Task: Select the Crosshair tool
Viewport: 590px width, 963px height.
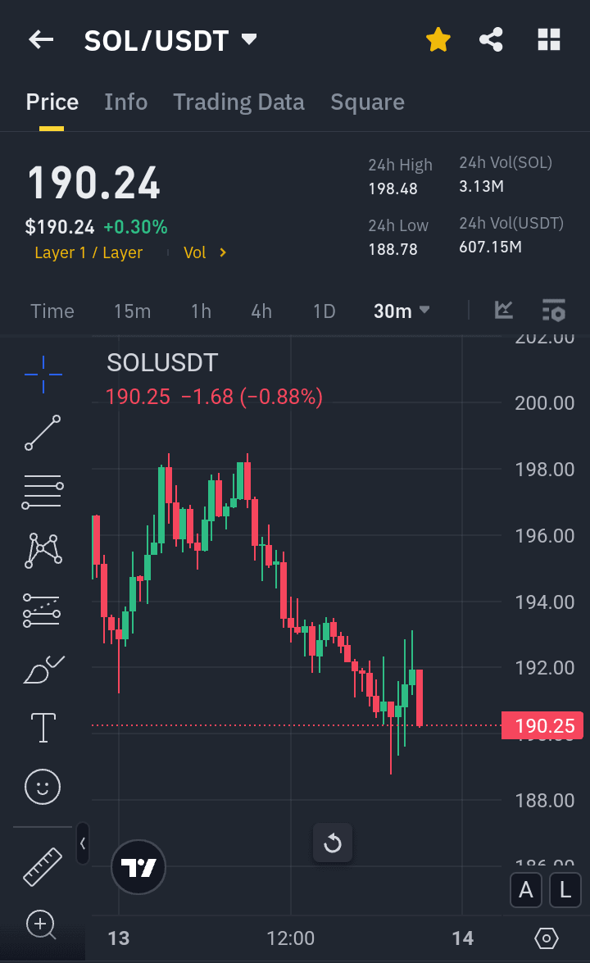Action: pyautogui.click(x=43, y=375)
